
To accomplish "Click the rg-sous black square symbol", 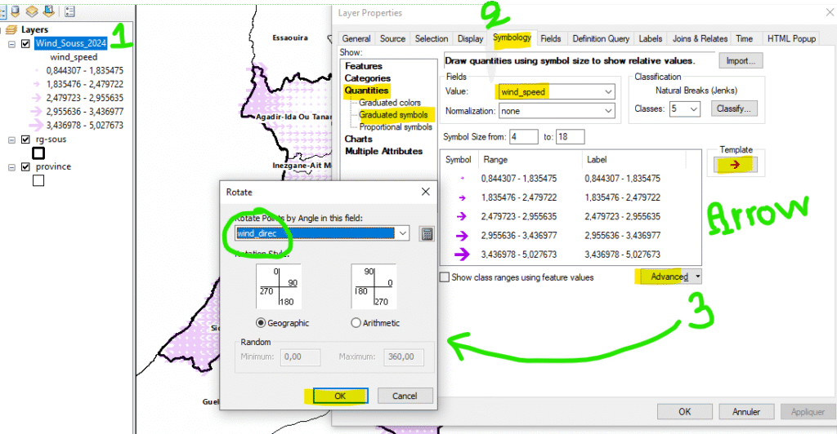I will pyautogui.click(x=38, y=153).
